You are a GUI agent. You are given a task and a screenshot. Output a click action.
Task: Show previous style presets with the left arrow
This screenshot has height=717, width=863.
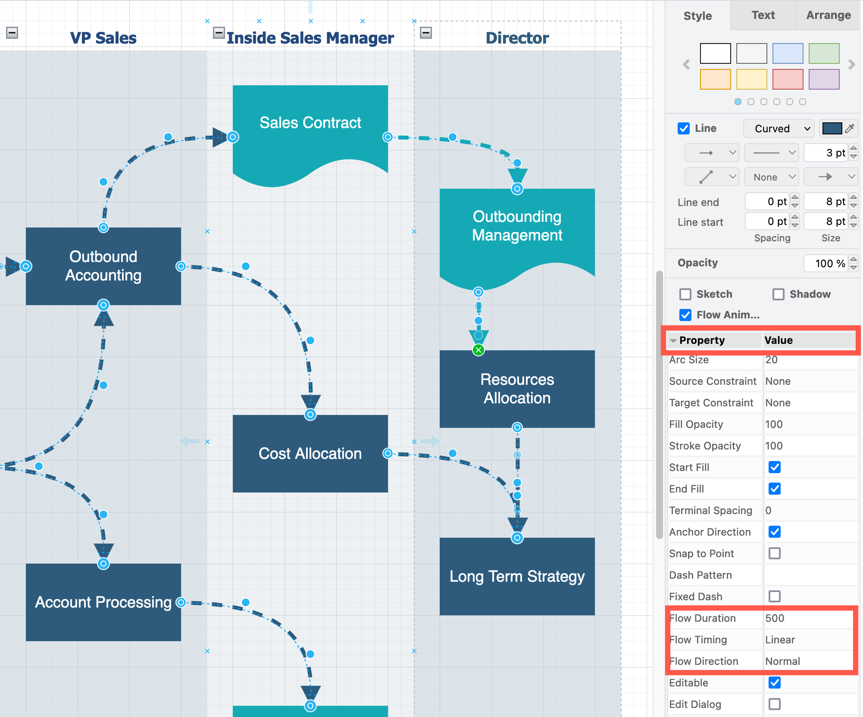coord(686,65)
